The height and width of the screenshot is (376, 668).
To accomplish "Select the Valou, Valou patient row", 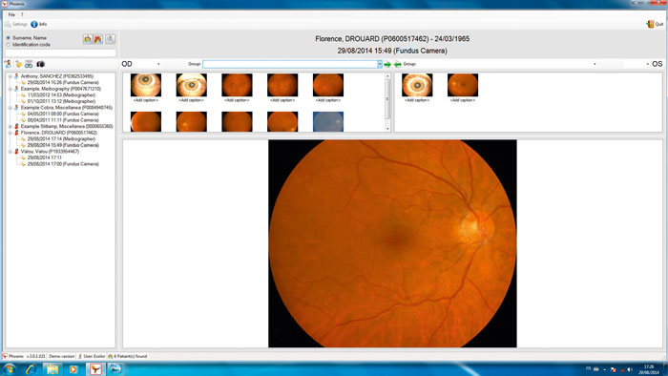I will (x=50, y=152).
